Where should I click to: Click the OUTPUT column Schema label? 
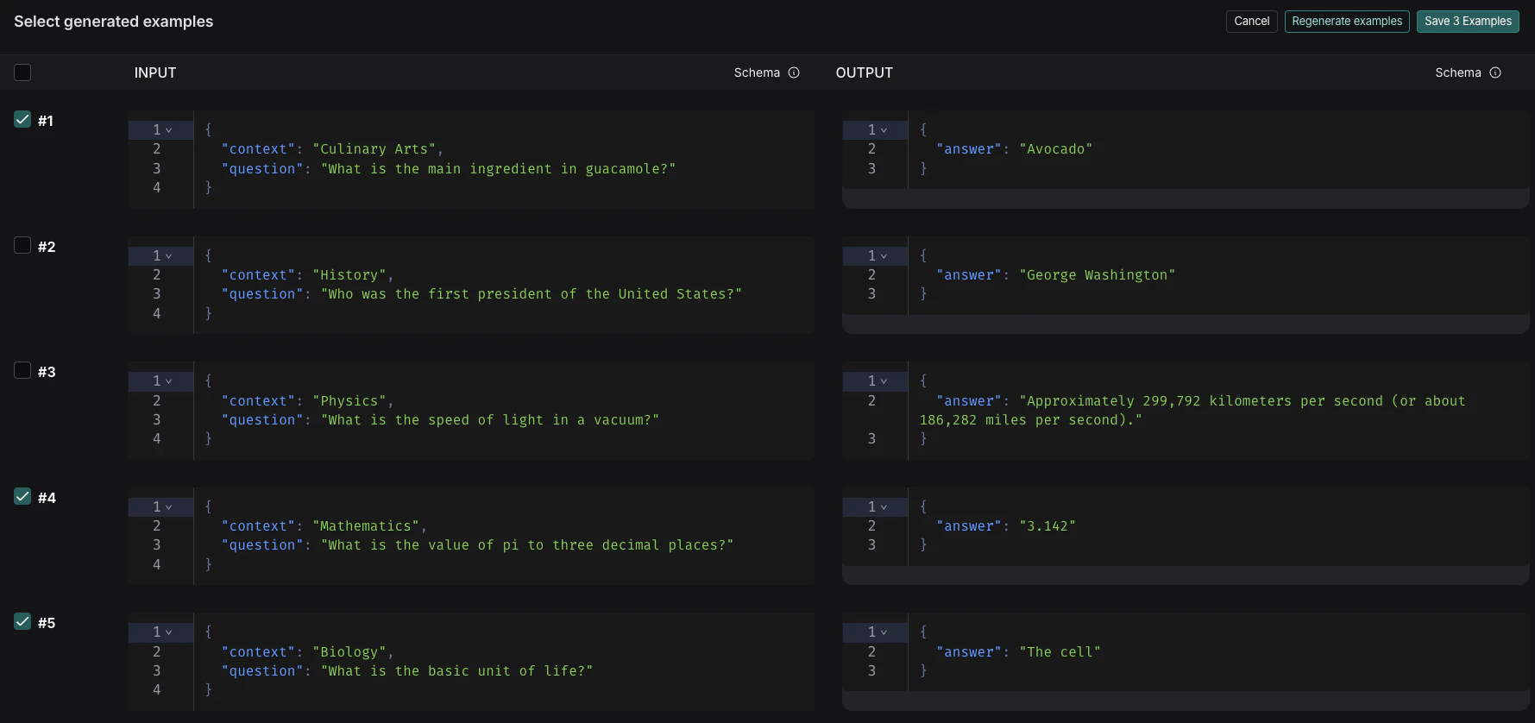click(x=1458, y=72)
